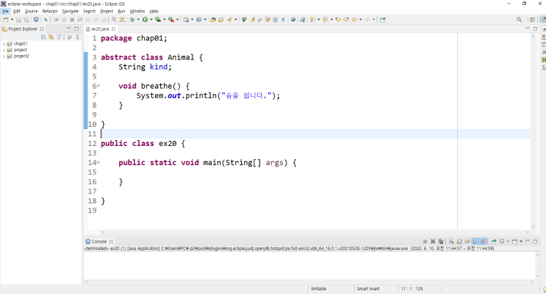546x294 pixels.
Task: Select the ex20.java editor tab
Action: (x=98, y=29)
